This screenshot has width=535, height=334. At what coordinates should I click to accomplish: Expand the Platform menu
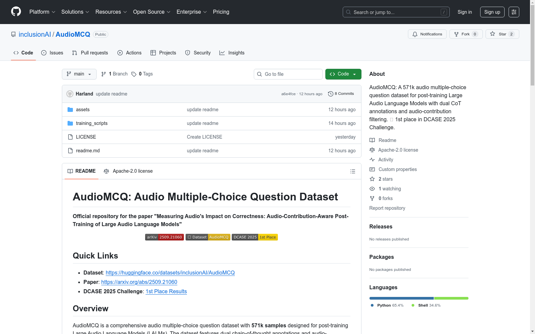(42, 12)
